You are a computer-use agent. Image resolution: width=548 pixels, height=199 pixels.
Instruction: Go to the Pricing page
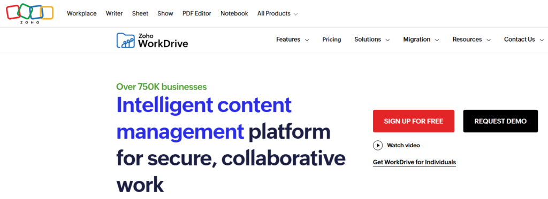(x=332, y=39)
